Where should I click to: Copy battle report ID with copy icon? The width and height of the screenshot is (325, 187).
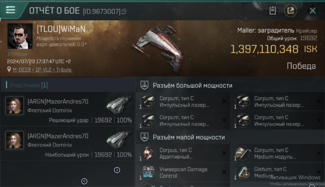point(124,11)
